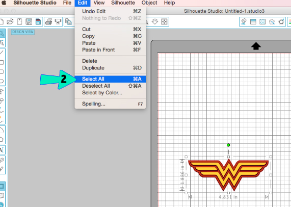This screenshot has height=207, width=291.
Task: Open the View menu
Action: [x=99, y=3]
